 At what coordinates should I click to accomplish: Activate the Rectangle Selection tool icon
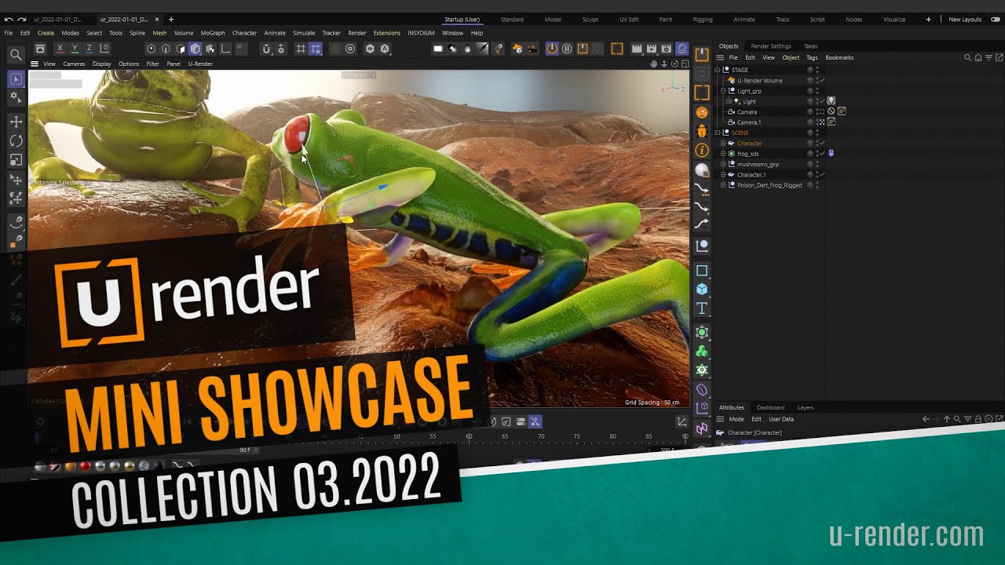(x=16, y=79)
